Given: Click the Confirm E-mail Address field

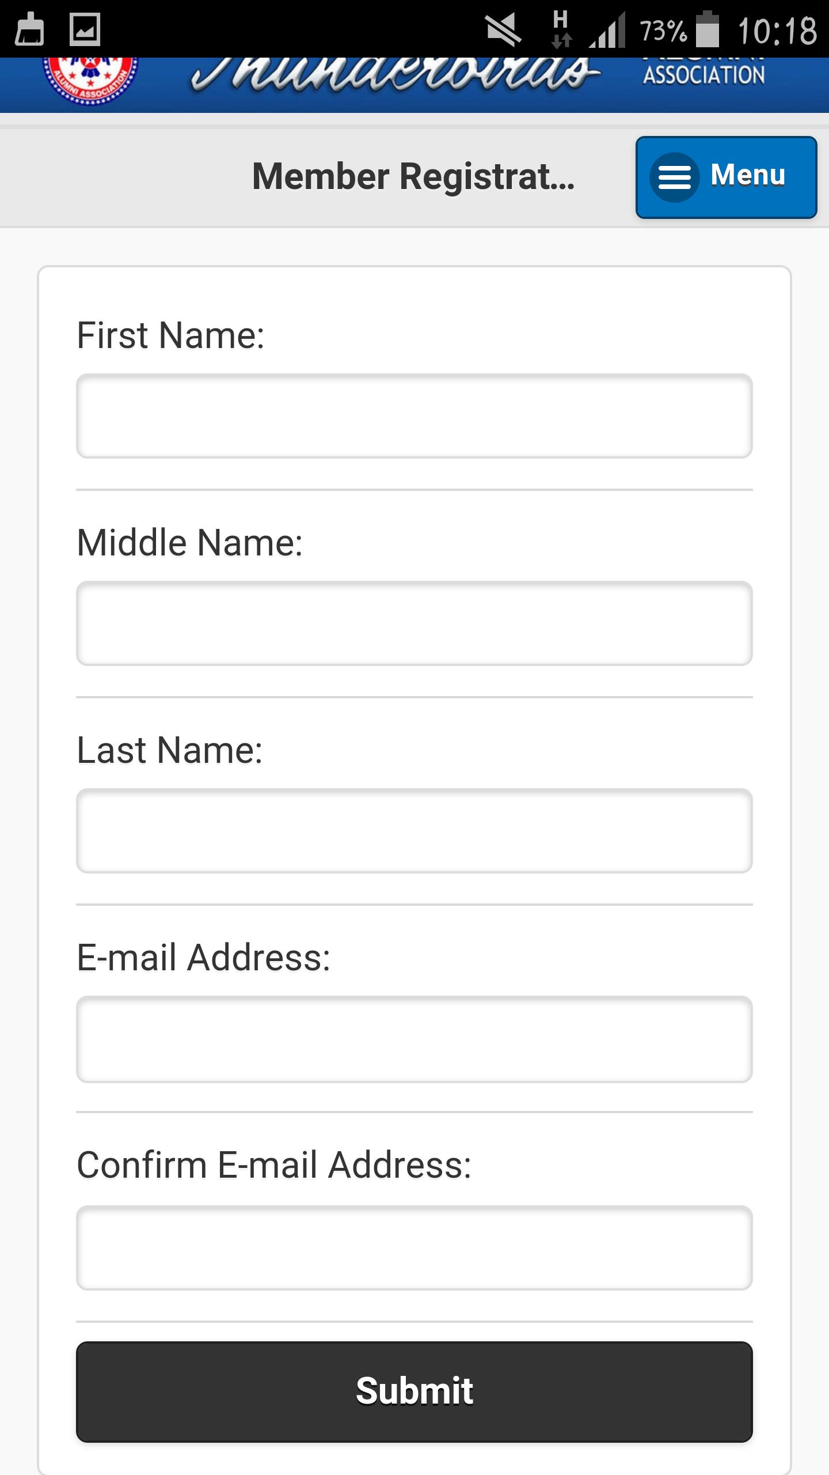Looking at the screenshot, I should point(414,1247).
